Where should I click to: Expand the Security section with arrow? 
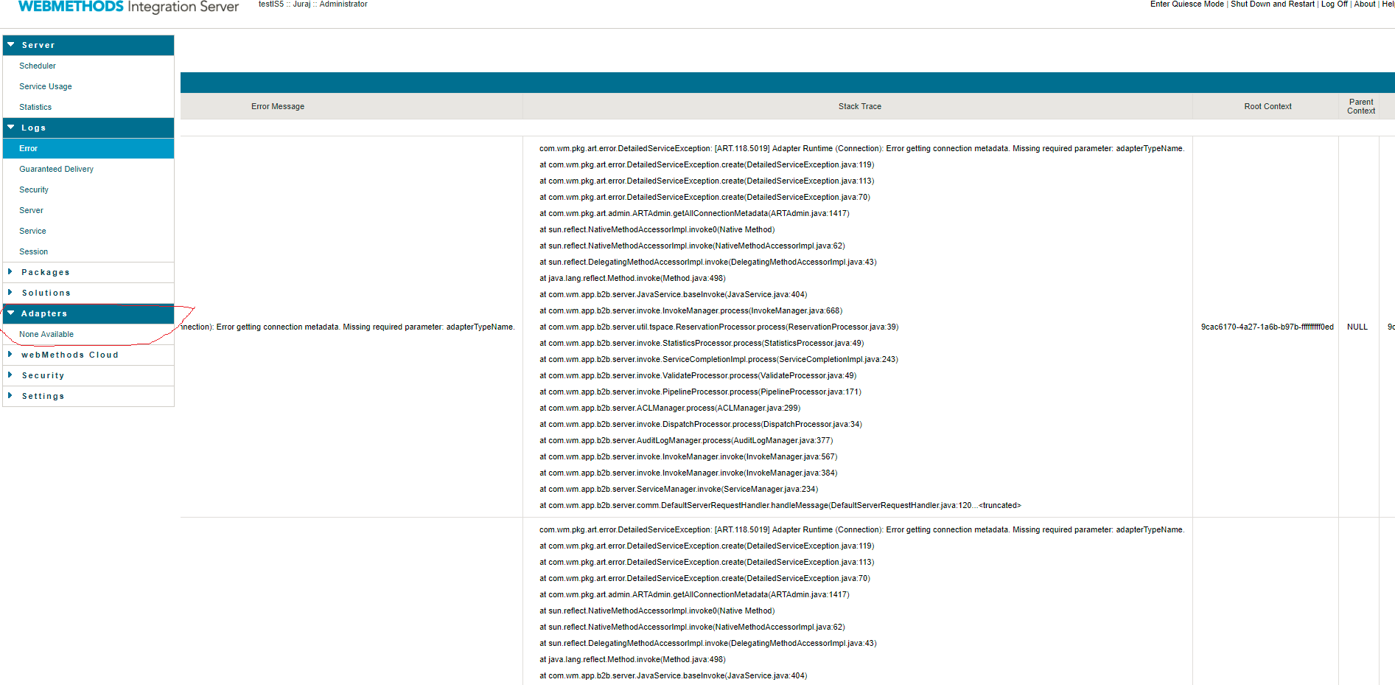click(x=88, y=375)
